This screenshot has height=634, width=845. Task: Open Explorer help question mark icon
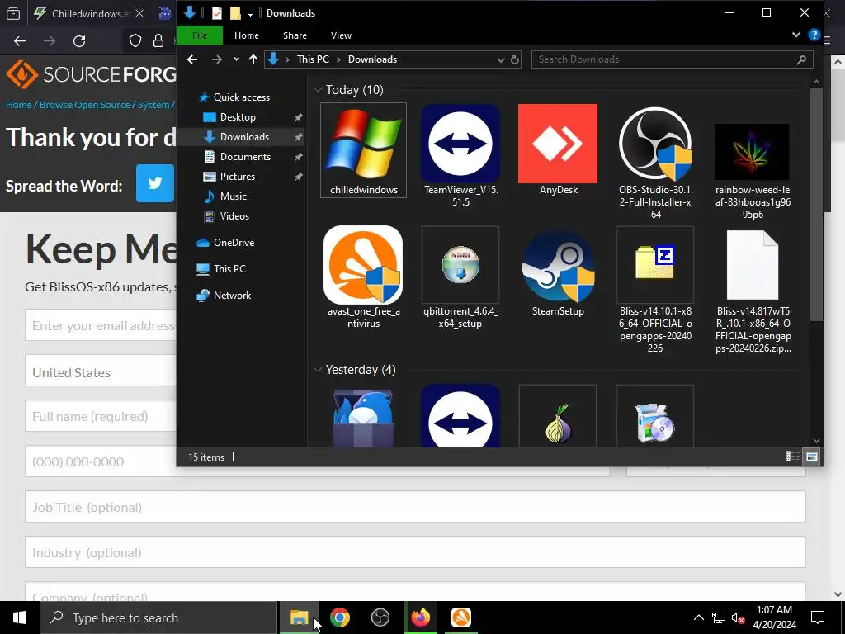tap(814, 35)
